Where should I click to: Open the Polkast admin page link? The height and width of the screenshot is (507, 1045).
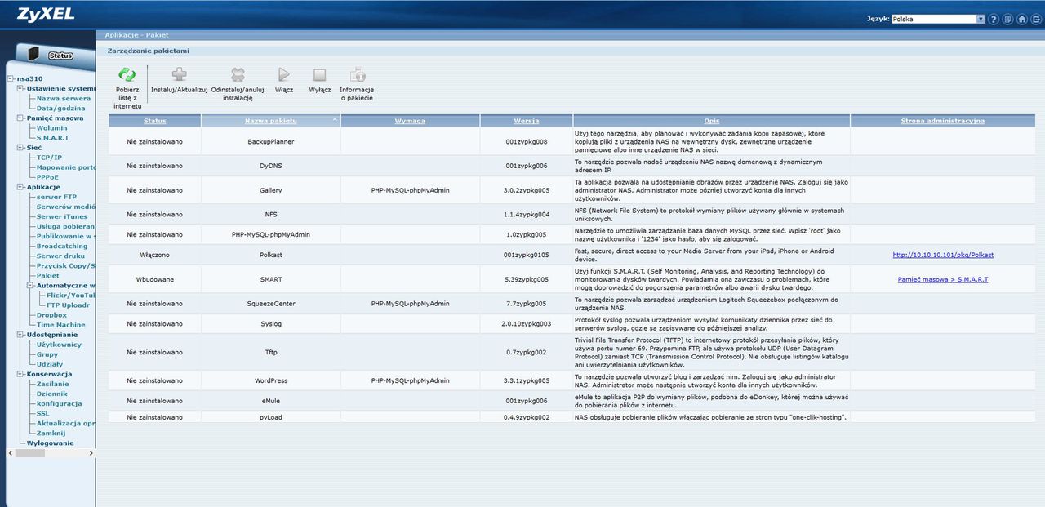[x=943, y=256]
